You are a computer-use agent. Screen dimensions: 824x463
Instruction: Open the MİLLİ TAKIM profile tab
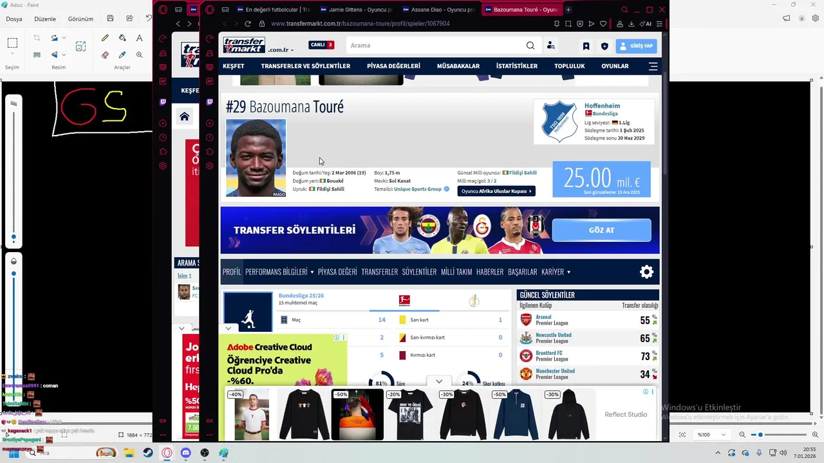(x=456, y=272)
